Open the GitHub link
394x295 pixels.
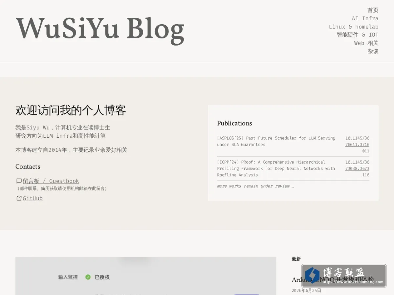tap(33, 198)
